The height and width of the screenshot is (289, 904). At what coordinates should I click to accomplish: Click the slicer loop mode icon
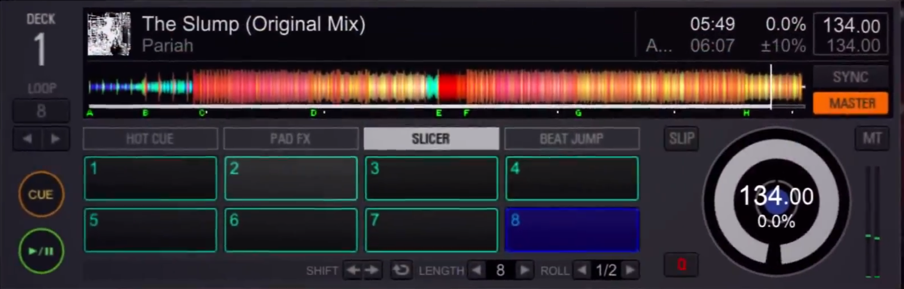coord(401,270)
